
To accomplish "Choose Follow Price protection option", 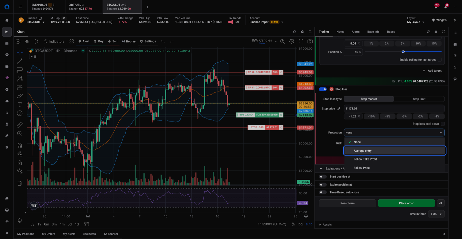I will pos(395,168).
